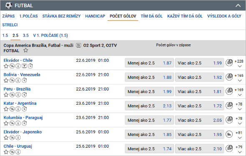Open bar chart icon in Ekvádor - Japonsko row

tap(229, 134)
